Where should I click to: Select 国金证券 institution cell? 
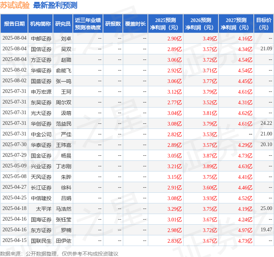(x=41, y=156)
